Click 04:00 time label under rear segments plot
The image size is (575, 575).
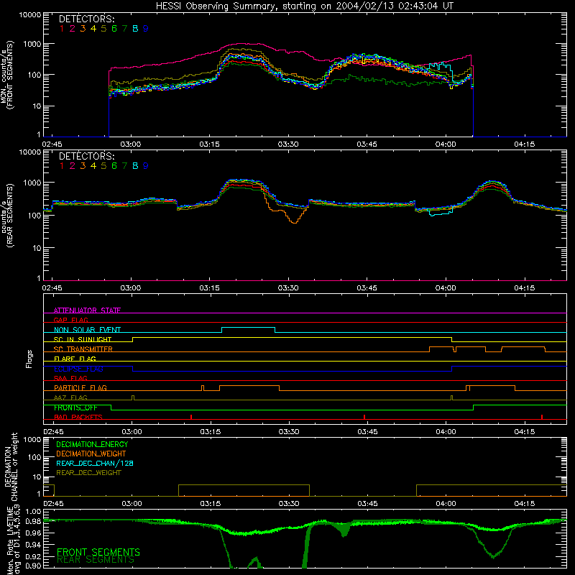(446, 288)
